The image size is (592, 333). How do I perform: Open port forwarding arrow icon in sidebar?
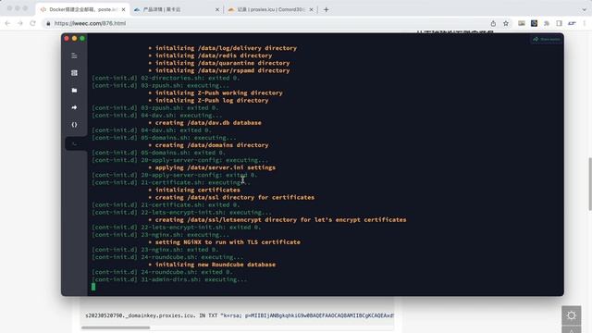pos(74,107)
